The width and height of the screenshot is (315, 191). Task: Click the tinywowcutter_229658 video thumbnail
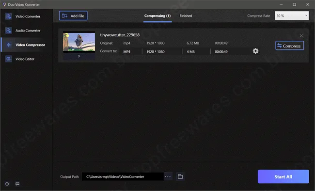(79, 42)
